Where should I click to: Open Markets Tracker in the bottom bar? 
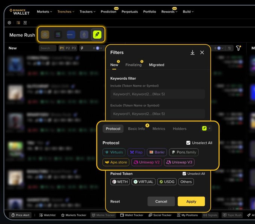[73, 215]
